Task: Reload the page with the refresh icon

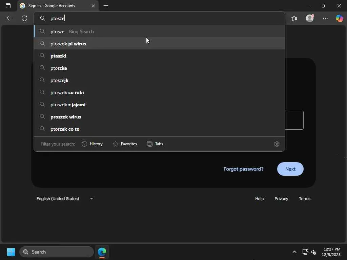Action: pyautogui.click(x=24, y=18)
